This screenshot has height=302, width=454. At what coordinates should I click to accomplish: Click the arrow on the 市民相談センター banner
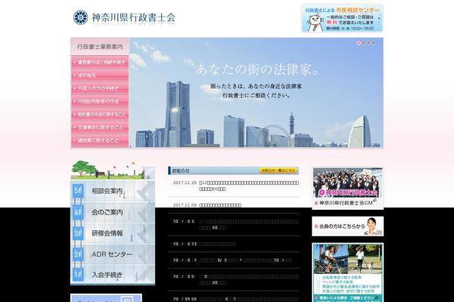[379, 18]
